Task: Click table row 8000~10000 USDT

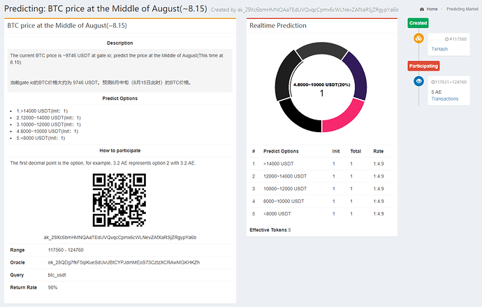Action: click(321, 201)
